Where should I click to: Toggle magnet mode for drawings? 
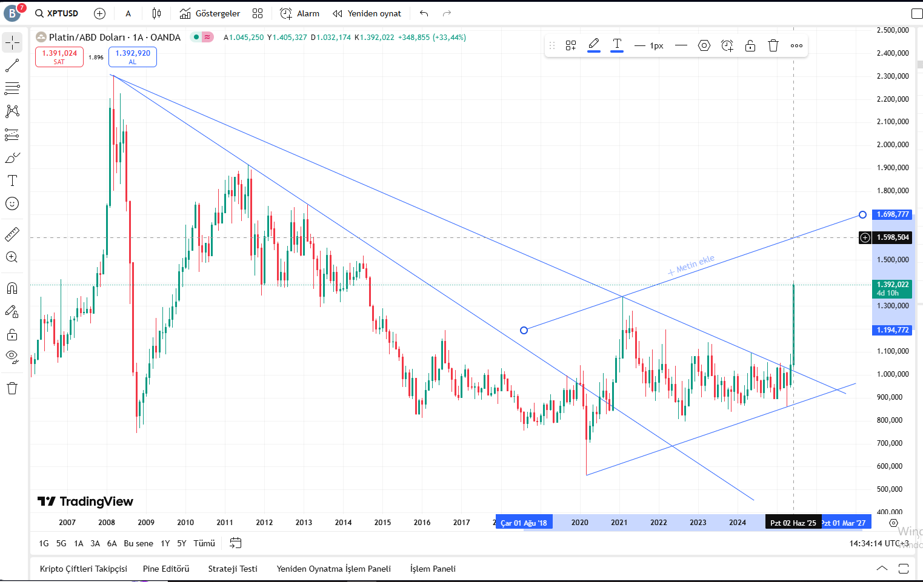12,288
